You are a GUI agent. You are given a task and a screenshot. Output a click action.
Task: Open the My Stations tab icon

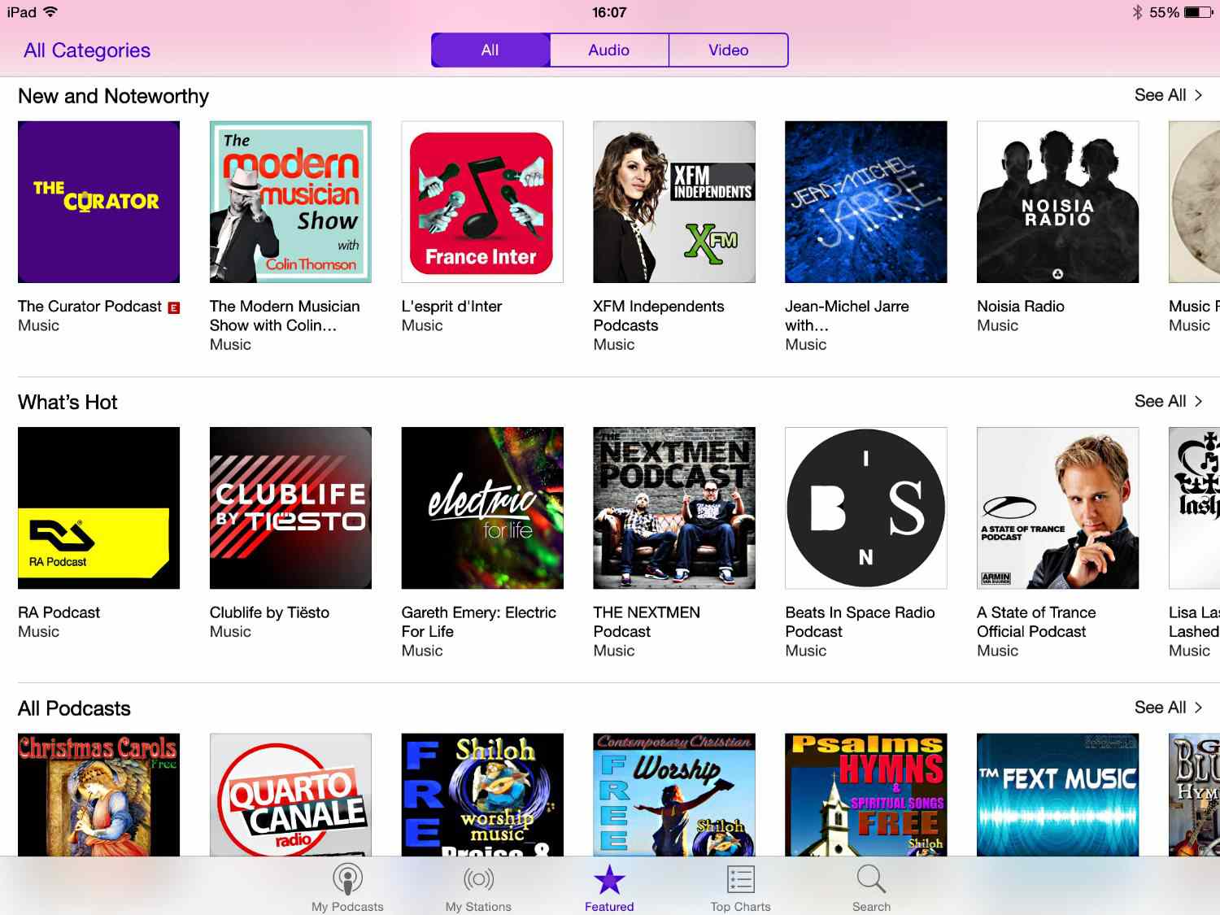pyautogui.click(x=478, y=879)
